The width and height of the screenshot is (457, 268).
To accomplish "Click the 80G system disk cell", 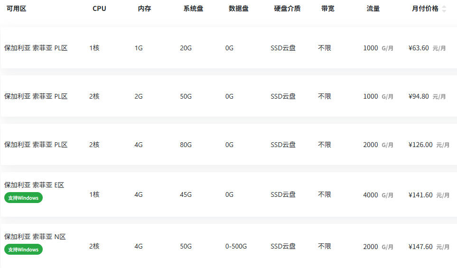I will point(186,145).
